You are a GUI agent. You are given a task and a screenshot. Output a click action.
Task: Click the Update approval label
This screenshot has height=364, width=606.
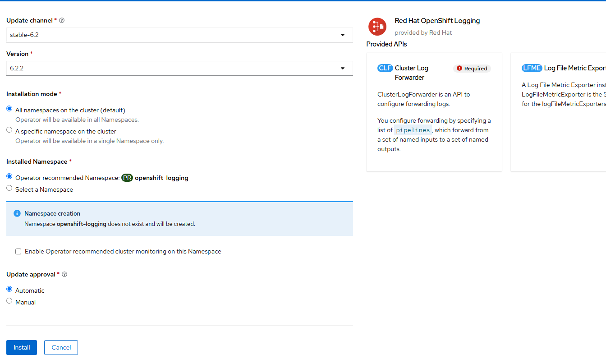pos(31,274)
